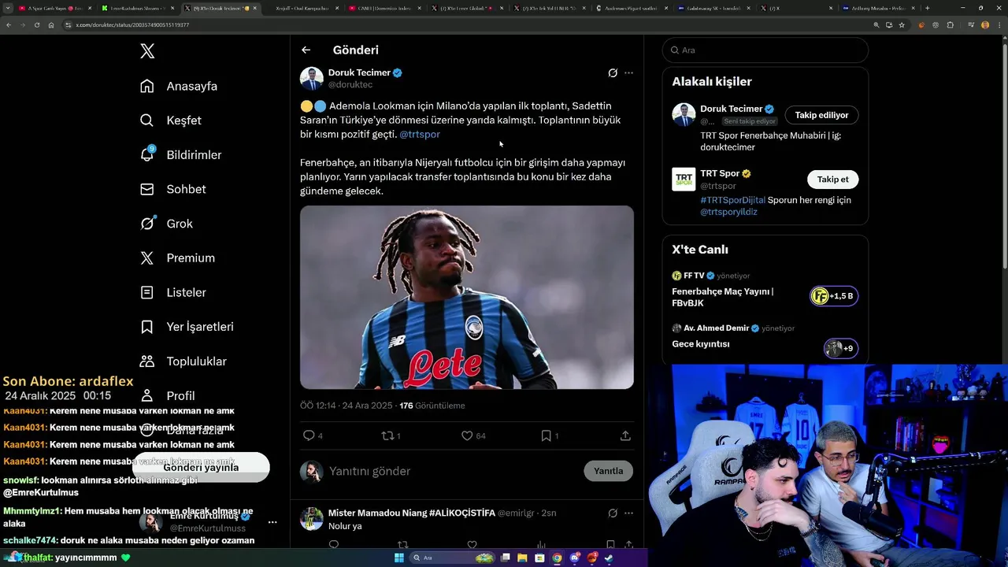Open Grok from the sidebar
The height and width of the screenshot is (567, 1008).
click(166, 224)
